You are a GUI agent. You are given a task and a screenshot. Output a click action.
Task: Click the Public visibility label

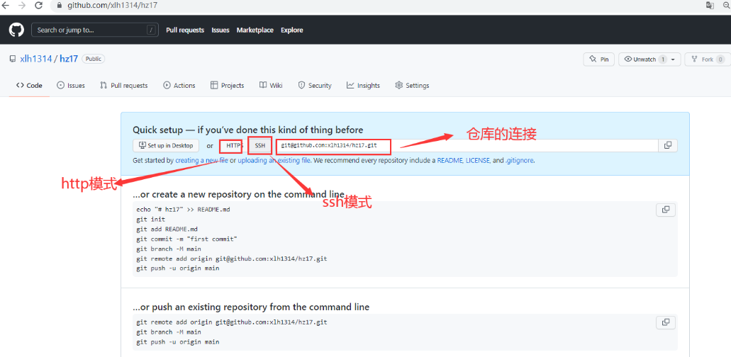(94, 59)
